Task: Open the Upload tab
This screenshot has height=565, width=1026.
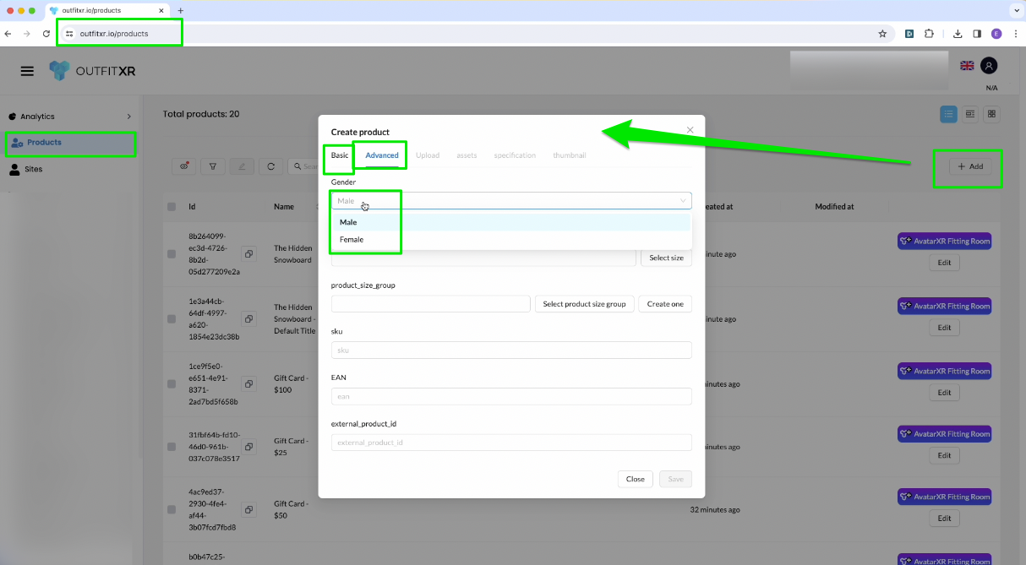Action: pyautogui.click(x=428, y=155)
